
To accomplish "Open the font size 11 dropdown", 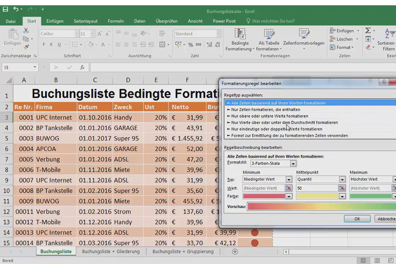I will (x=93, y=34).
